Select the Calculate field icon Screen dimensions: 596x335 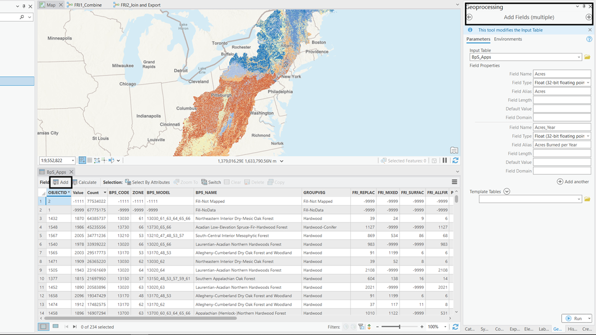75,182
